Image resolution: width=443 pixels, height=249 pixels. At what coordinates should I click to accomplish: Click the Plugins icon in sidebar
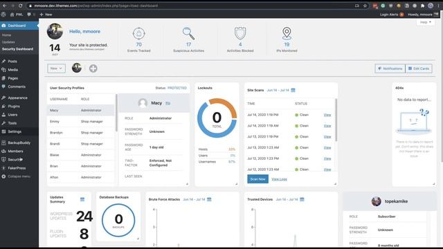coord(3,106)
